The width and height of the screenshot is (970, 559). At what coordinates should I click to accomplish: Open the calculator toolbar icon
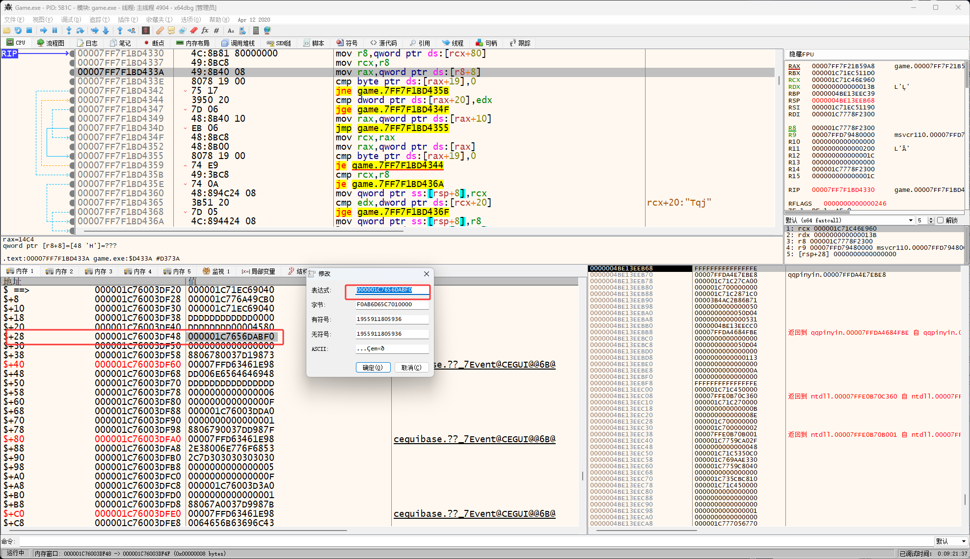click(x=256, y=30)
